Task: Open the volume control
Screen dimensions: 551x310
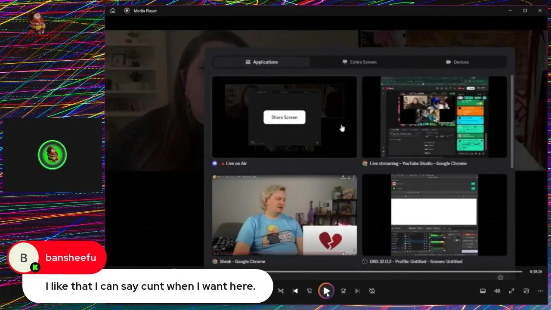Action: click(x=497, y=291)
